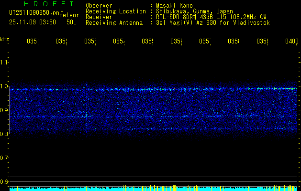
Task: Click the 1.1 frequency axis label
Action: [4, 62]
